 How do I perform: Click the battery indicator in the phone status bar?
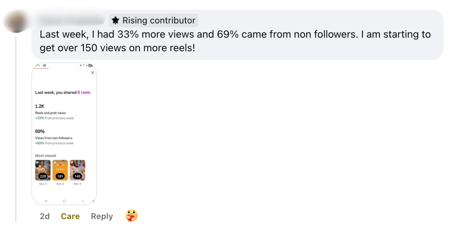coord(90,65)
